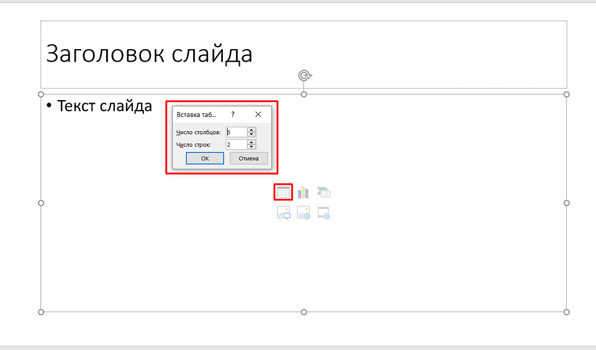
Task: Click the Online Pictures placeholder icon
Action: pyautogui.click(x=304, y=213)
